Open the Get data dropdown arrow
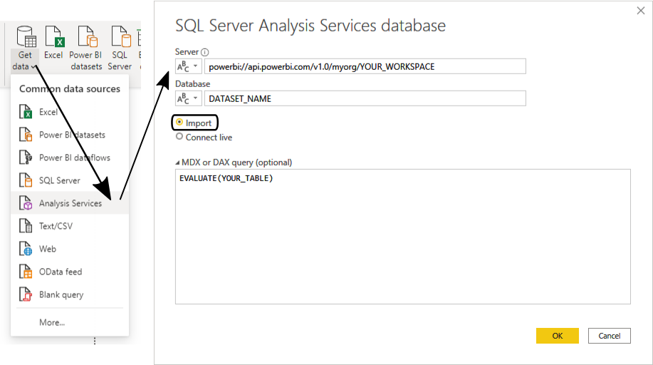The width and height of the screenshot is (653, 365). 33,67
